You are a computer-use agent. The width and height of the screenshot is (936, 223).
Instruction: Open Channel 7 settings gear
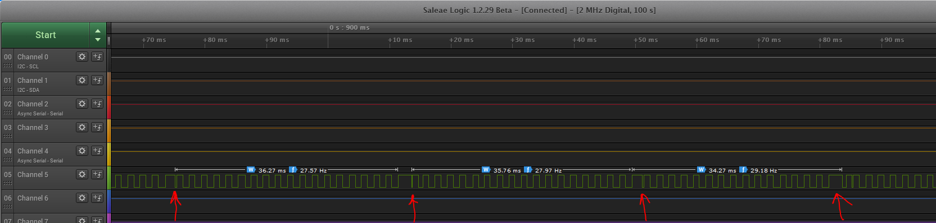pos(82,220)
